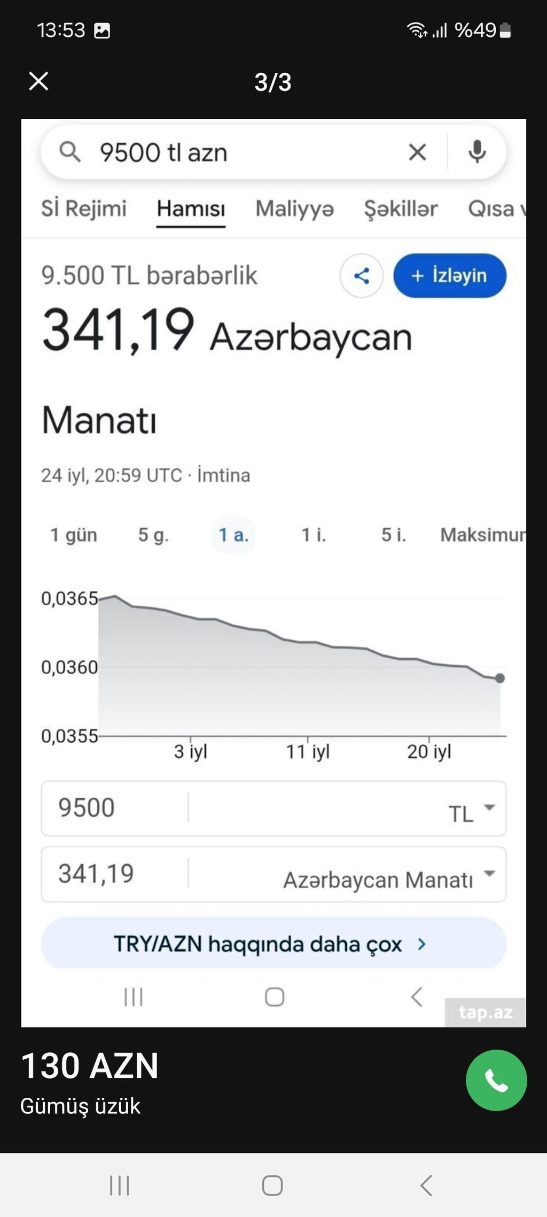
Task: Tap the microphone voice search icon
Action: [477, 152]
